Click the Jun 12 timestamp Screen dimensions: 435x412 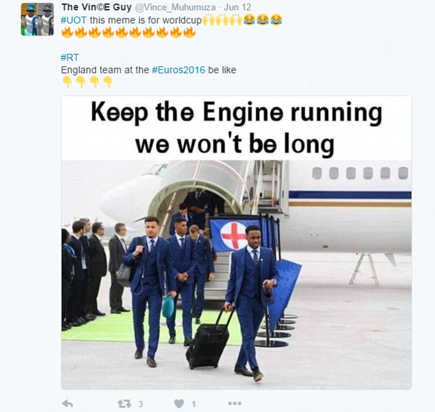click(237, 8)
